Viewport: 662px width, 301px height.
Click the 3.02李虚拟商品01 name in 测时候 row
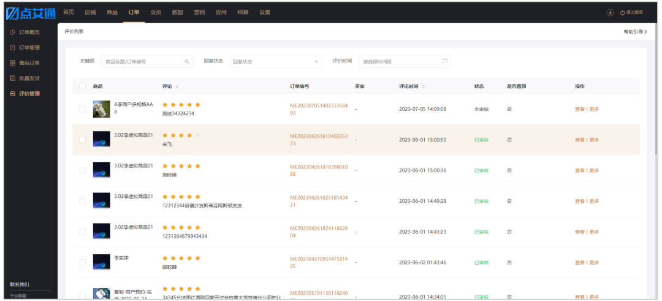coord(134,166)
